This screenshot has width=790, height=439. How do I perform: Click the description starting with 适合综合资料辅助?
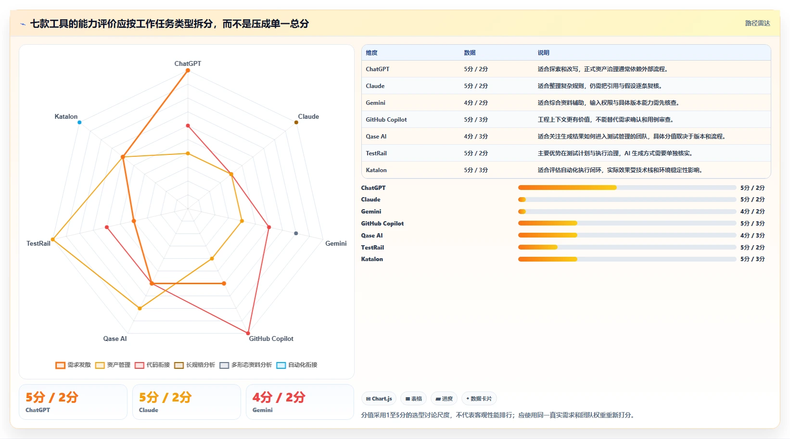point(609,103)
